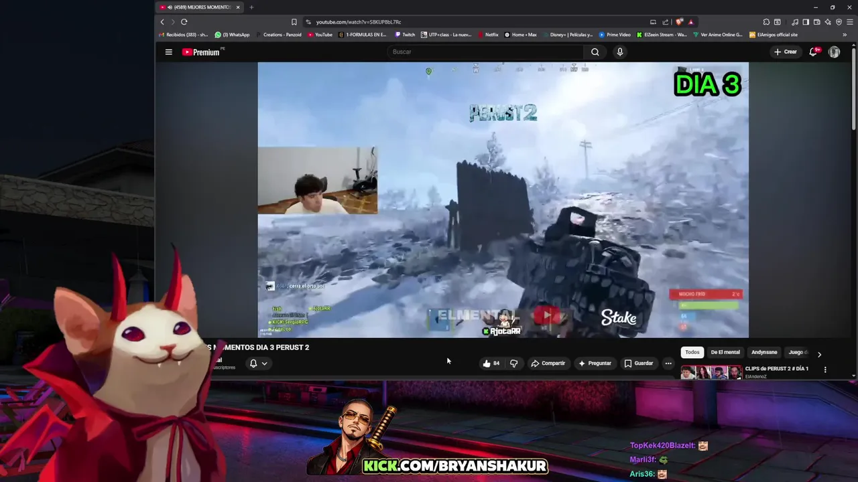The height and width of the screenshot is (482, 858).
Task: Open the 1-FORMULAS EN E... bookmark
Action: point(363,35)
